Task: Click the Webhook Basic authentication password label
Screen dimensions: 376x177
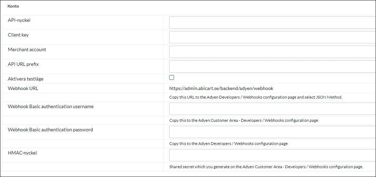Action: coord(50,130)
